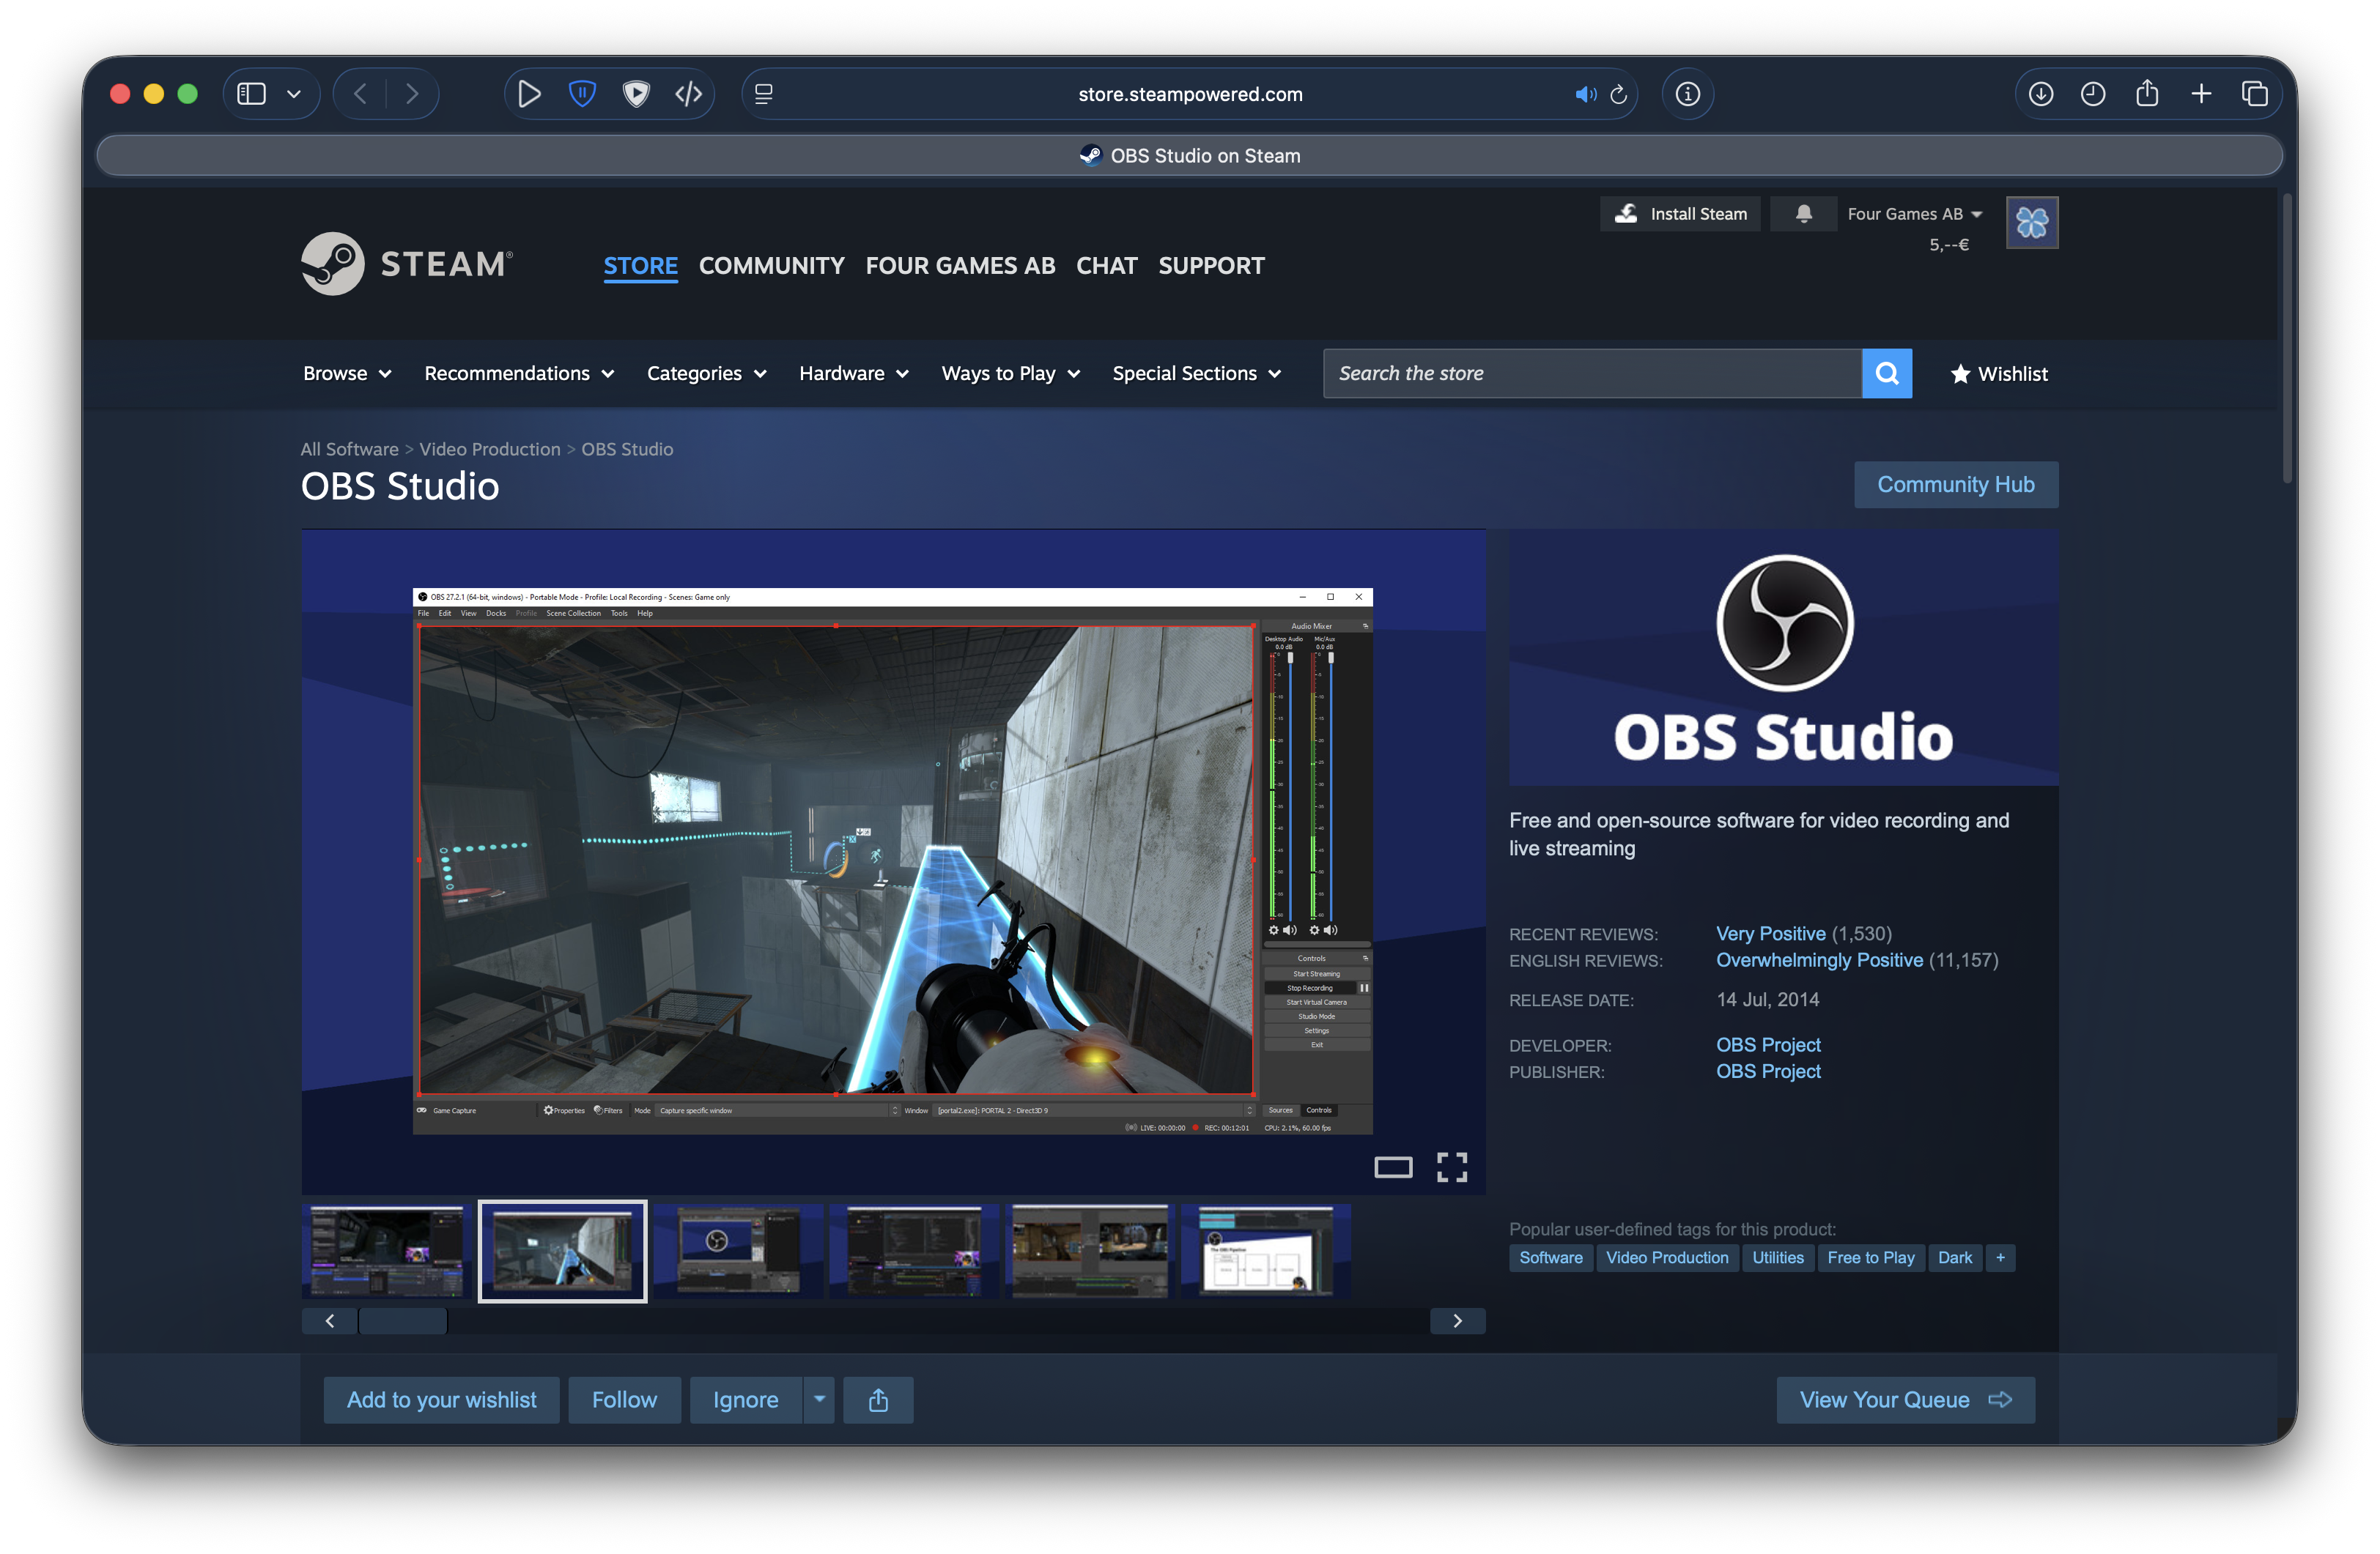
Task: Click the Steam logo
Action: (407, 264)
